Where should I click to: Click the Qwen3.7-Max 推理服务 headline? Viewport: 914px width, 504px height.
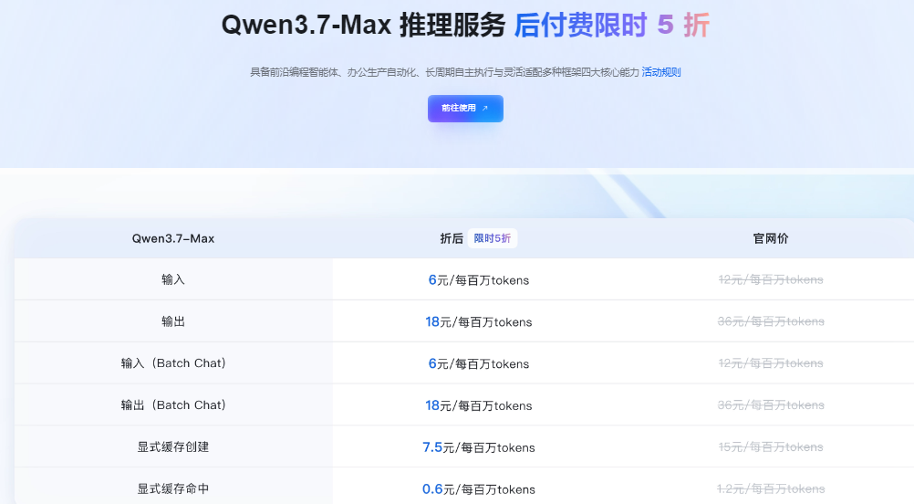pos(364,26)
